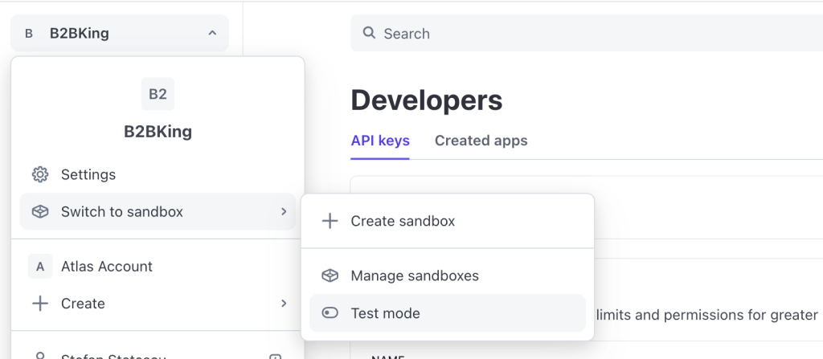This screenshot has width=823, height=359.
Task: Click the cube icon beside Manage sandboxes
Action: pos(330,275)
